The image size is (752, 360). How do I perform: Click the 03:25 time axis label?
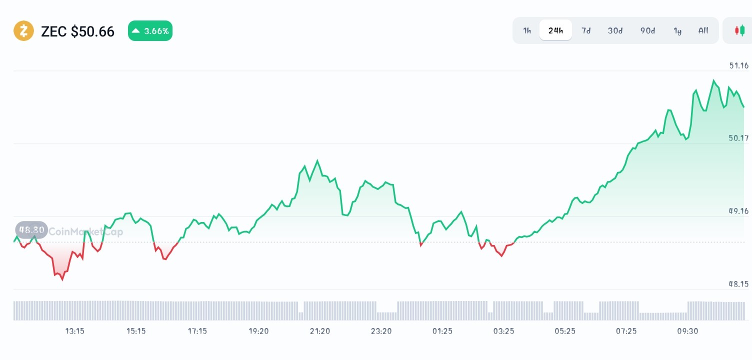503,331
